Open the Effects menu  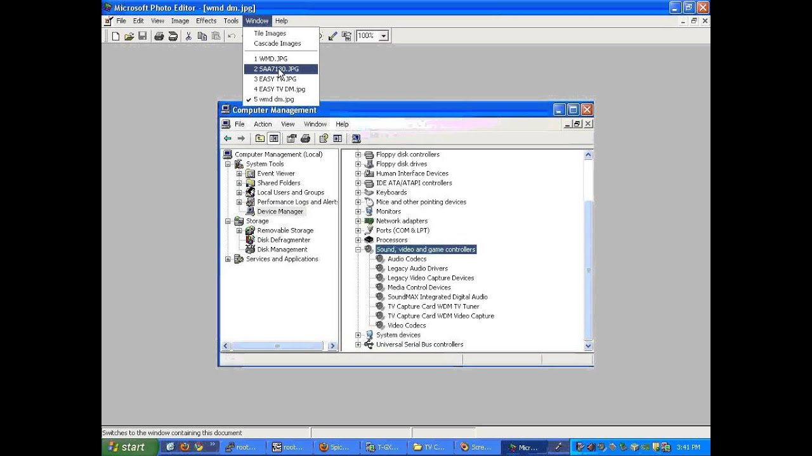point(206,21)
